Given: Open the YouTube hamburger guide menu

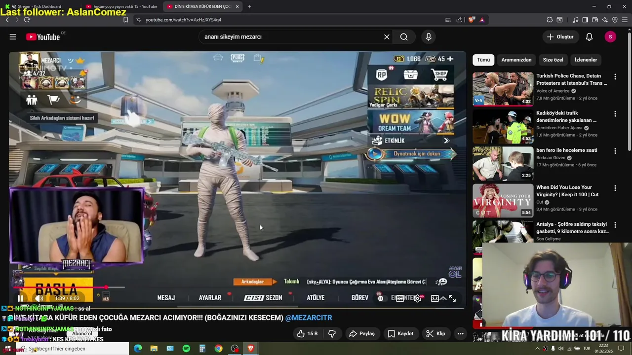Looking at the screenshot, I should click(x=13, y=37).
